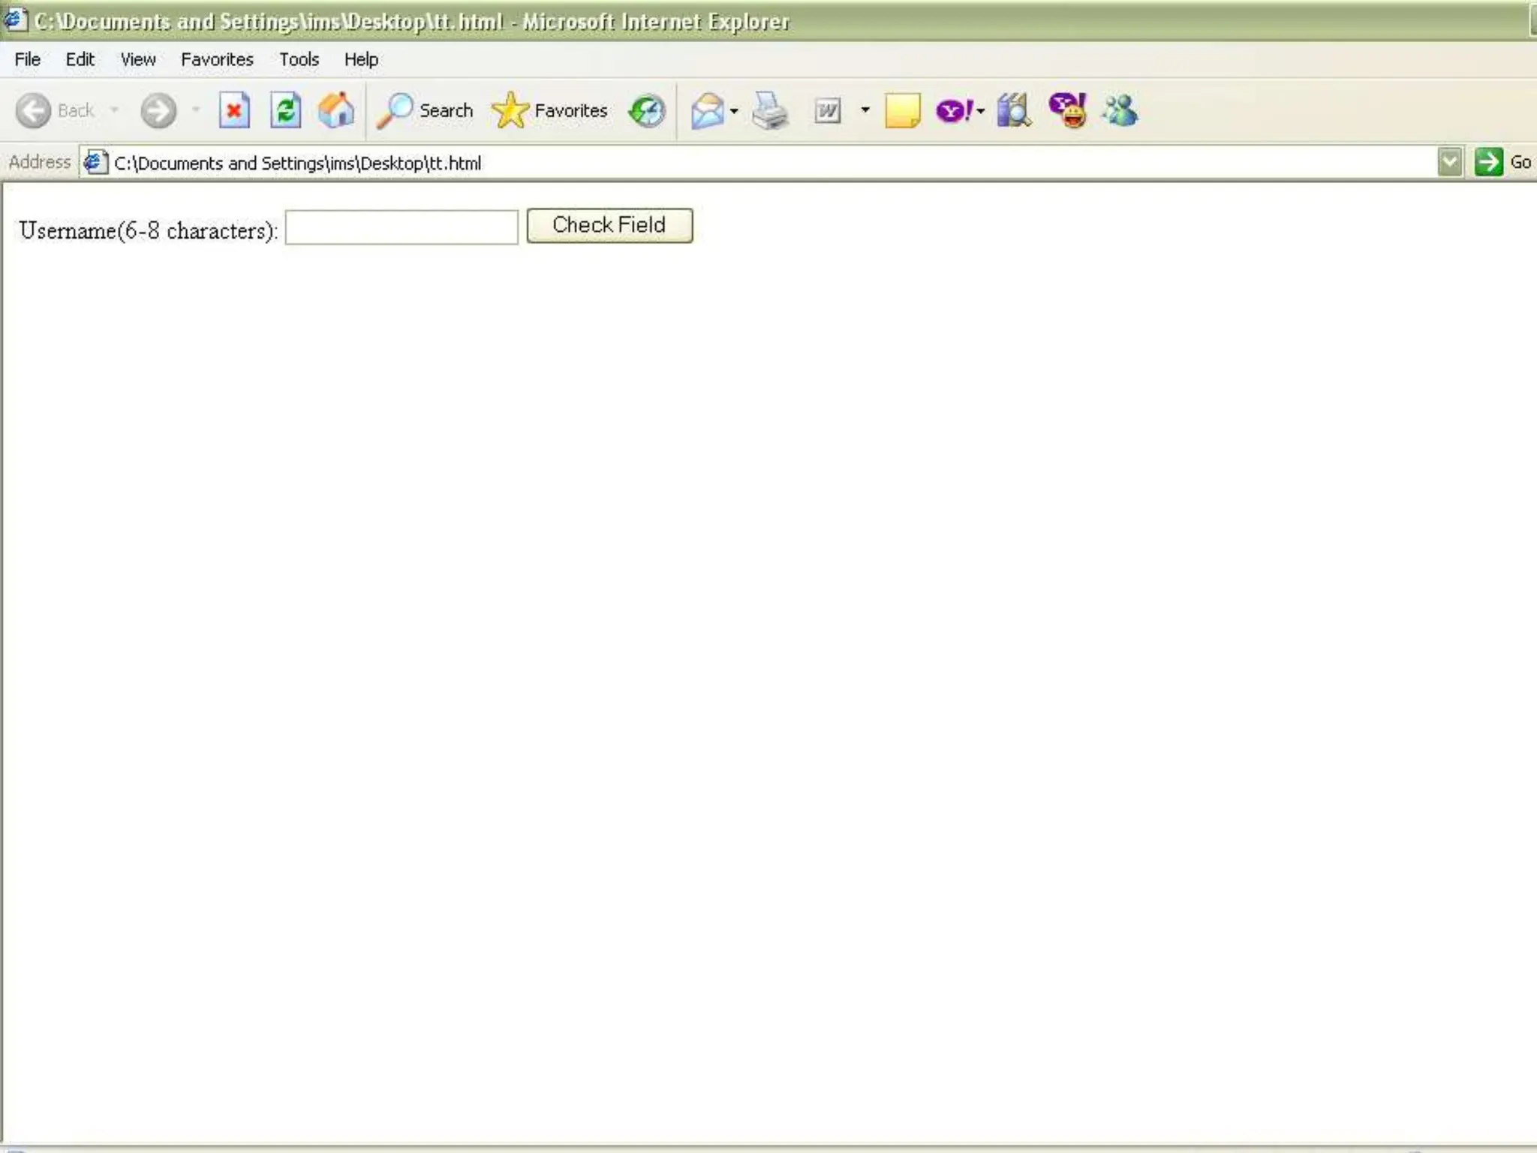Click the Research books icon
The image size is (1537, 1153).
[1013, 111]
